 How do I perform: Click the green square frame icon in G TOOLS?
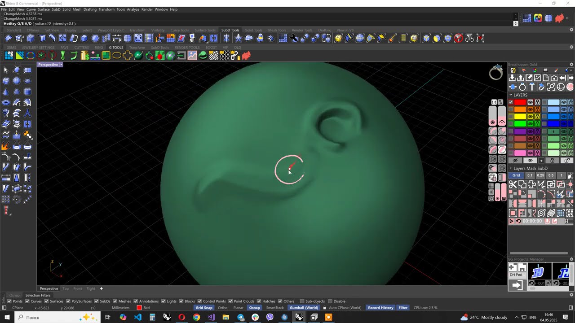[106, 56]
